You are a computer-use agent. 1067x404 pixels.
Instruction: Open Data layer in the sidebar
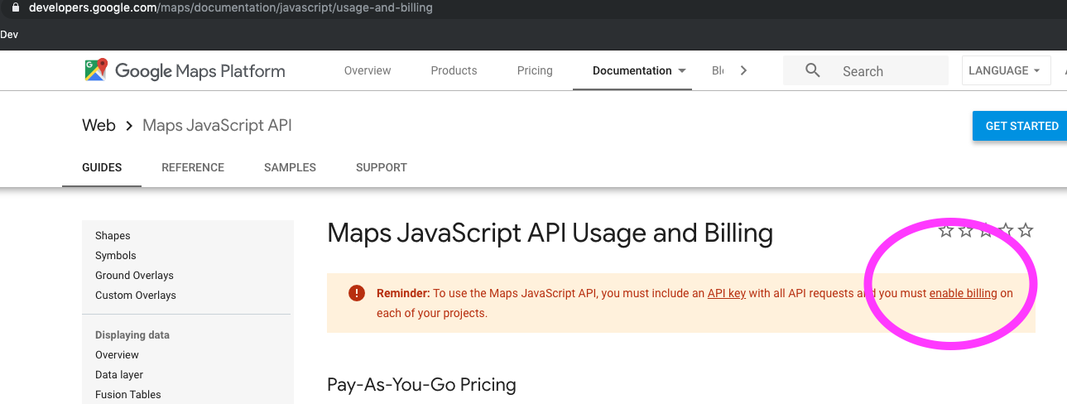[119, 375]
